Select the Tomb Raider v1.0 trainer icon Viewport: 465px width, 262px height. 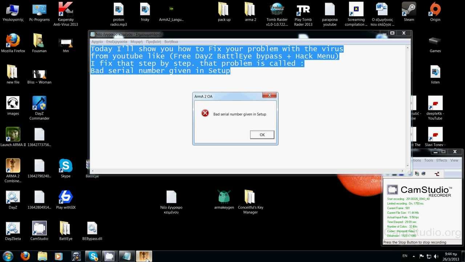pyautogui.click(x=277, y=15)
